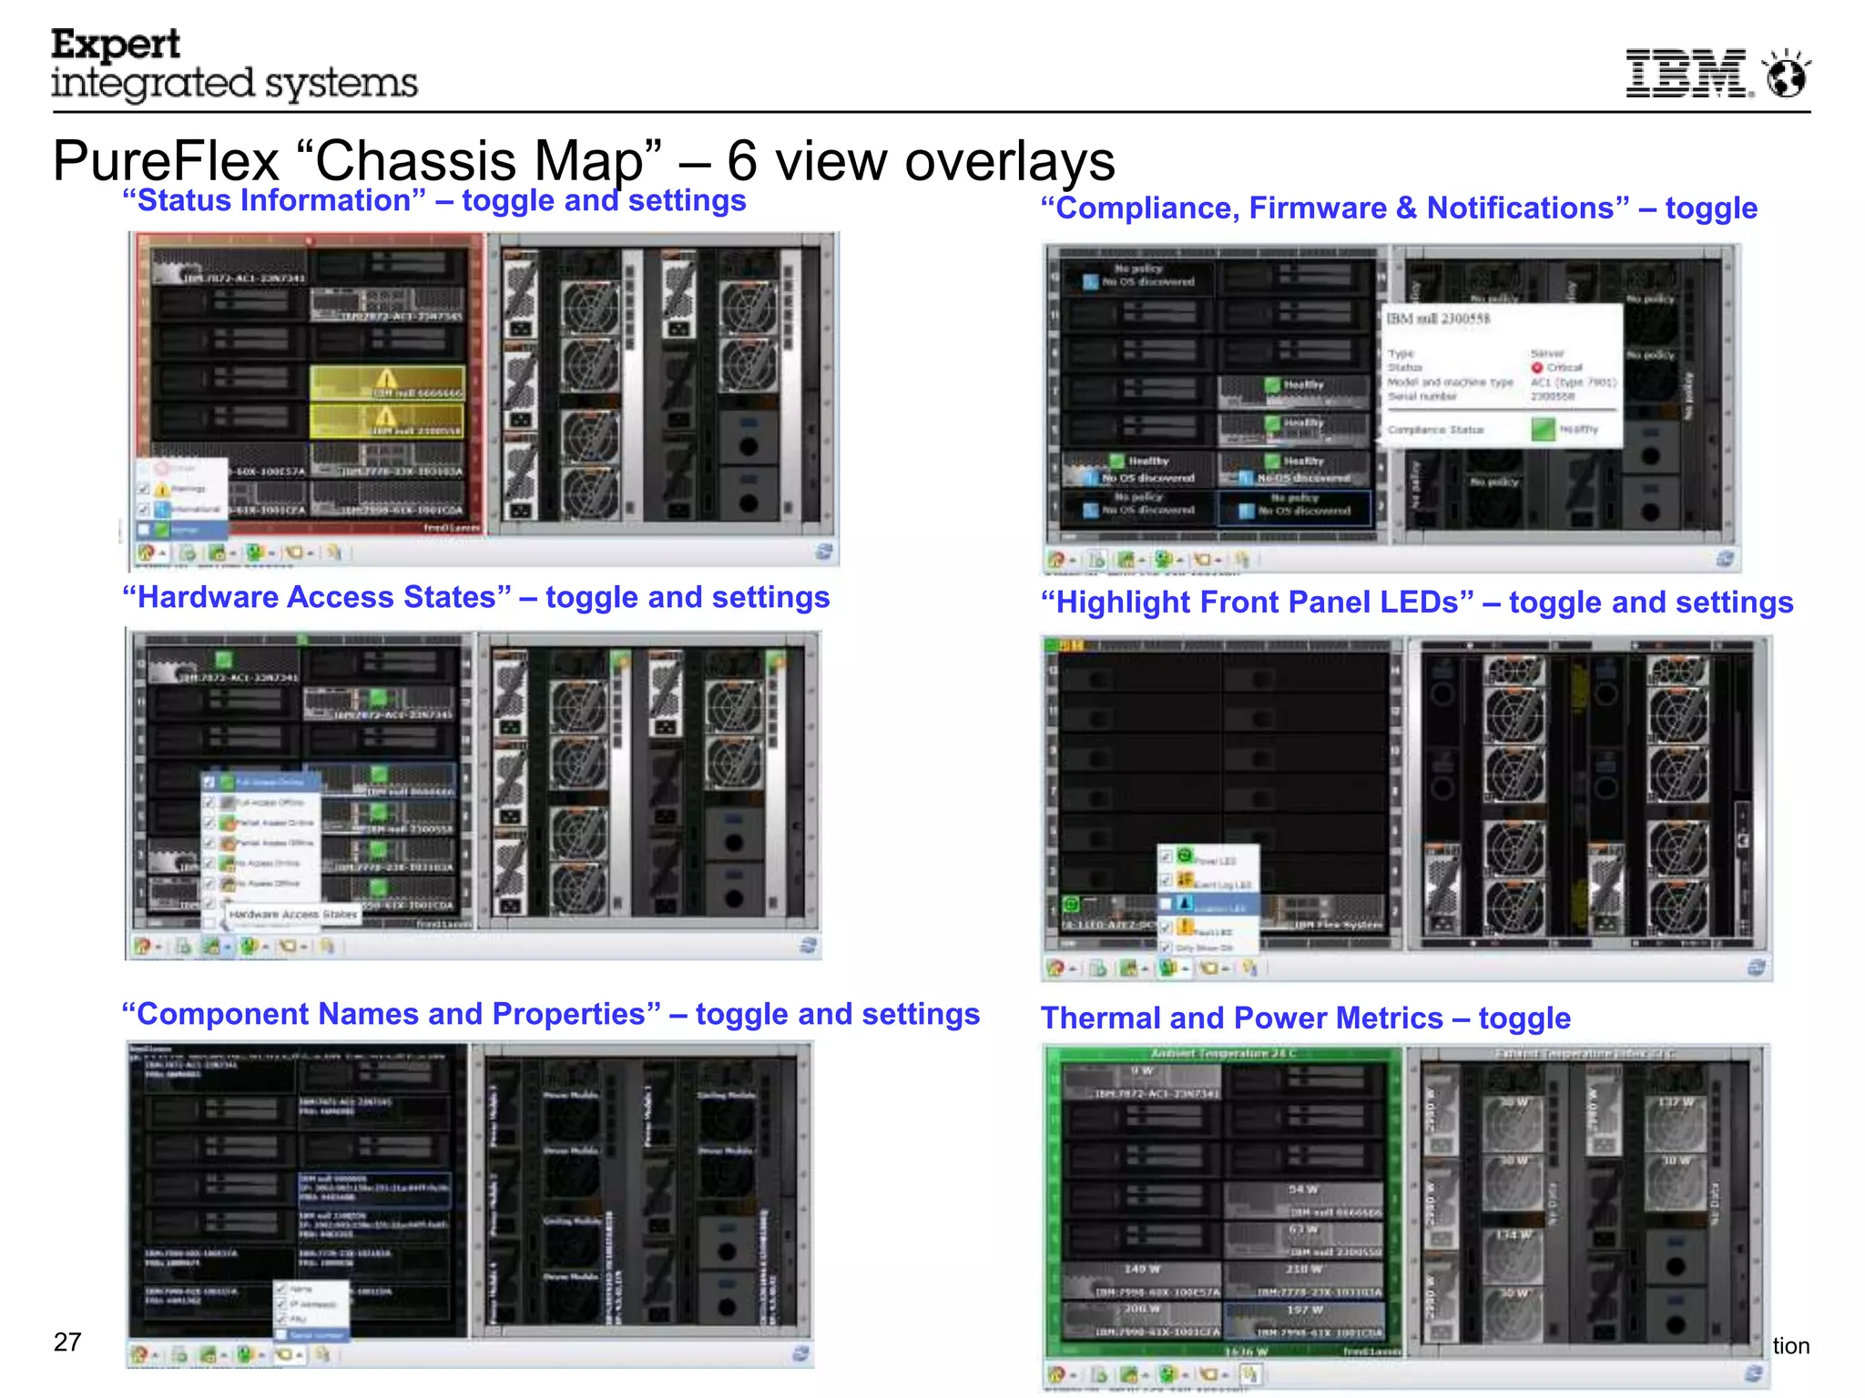1865x1398 pixels.
Task: Click Hardware Access States icon in Hardware panel toolbar
Action: (x=210, y=946)
